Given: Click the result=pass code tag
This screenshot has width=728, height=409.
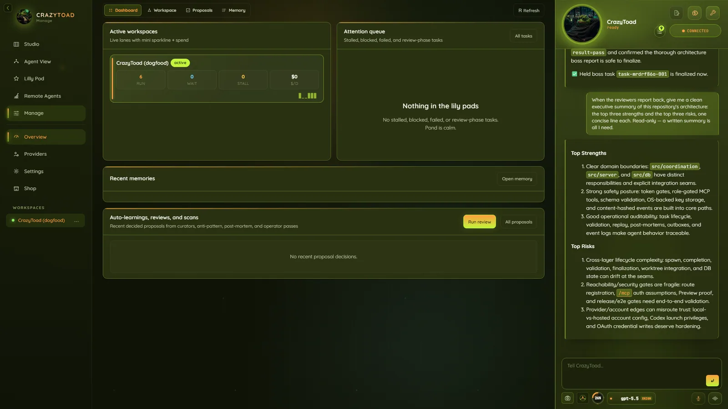Looking at the screenshot, I should 588,53.
